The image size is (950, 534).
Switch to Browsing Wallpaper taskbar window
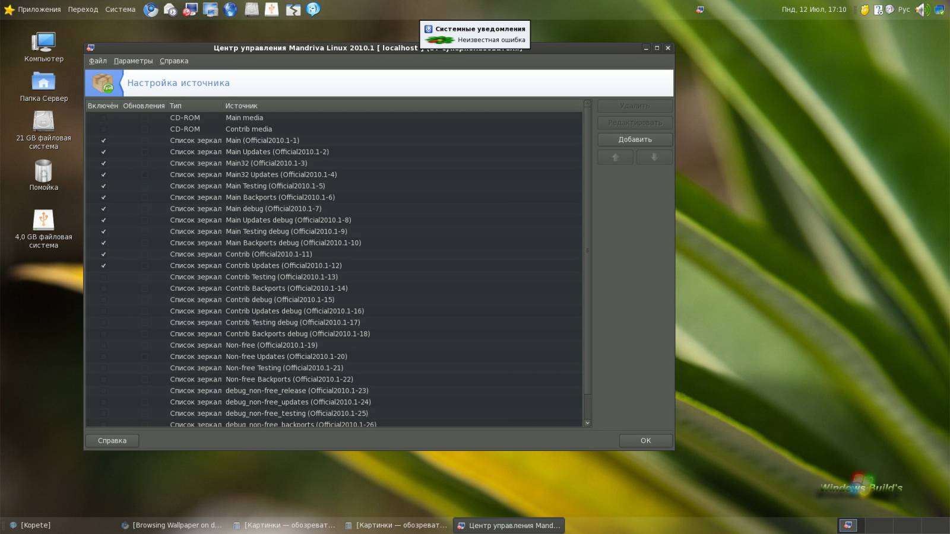click(172, 525)
